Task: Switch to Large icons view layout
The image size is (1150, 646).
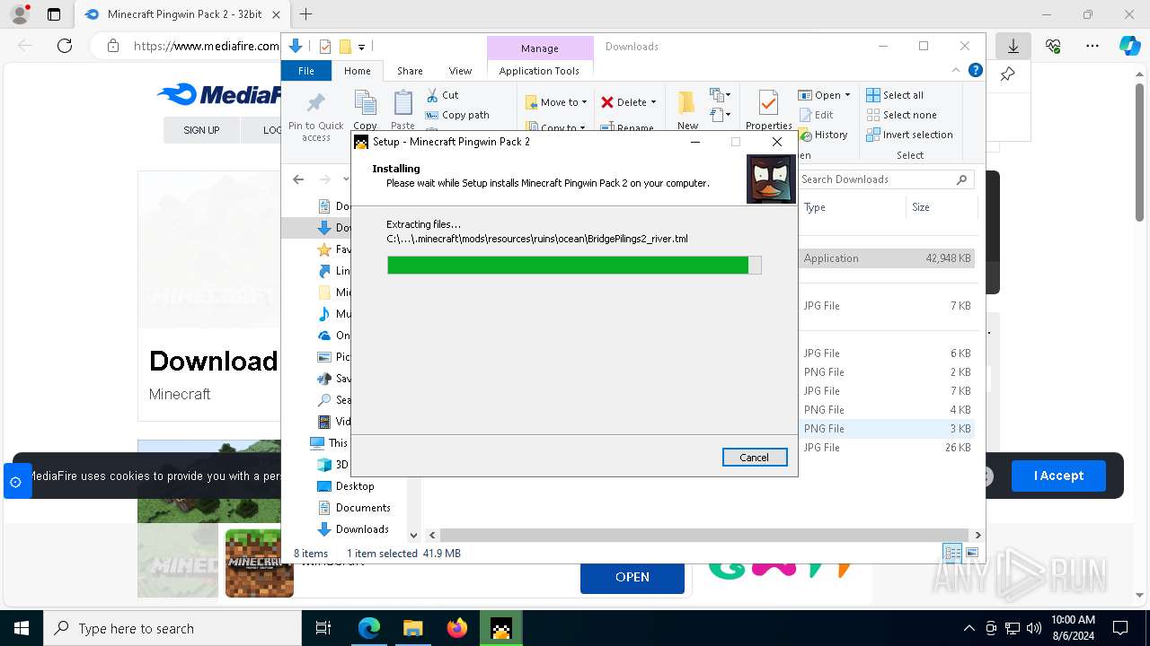Action: 971,553
